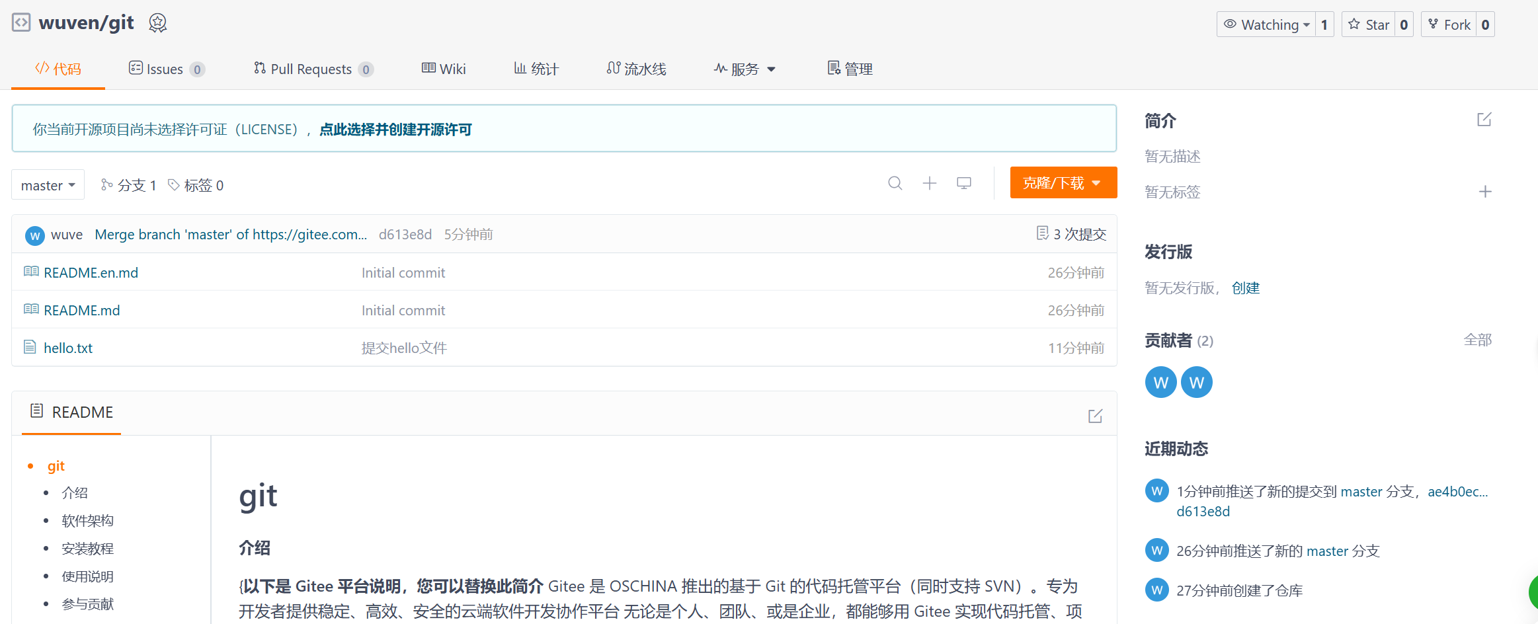The width and height of the screenshot is (1538, 624).
Task: Open the master branch selector
Action: click(48, 185)
